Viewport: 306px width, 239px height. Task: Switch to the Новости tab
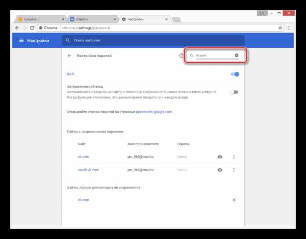92,19
